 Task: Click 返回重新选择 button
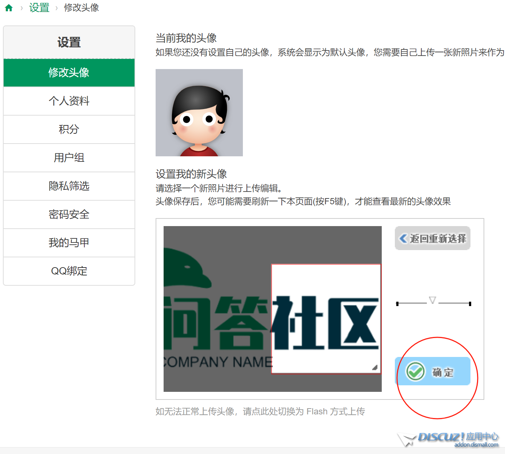433,238
